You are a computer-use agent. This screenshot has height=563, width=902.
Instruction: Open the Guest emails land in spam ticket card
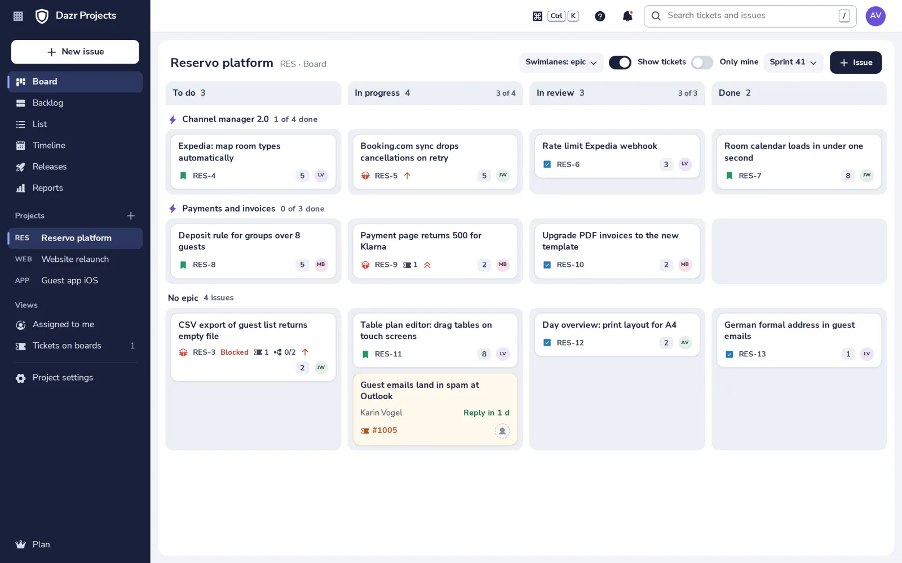(435, 409)
